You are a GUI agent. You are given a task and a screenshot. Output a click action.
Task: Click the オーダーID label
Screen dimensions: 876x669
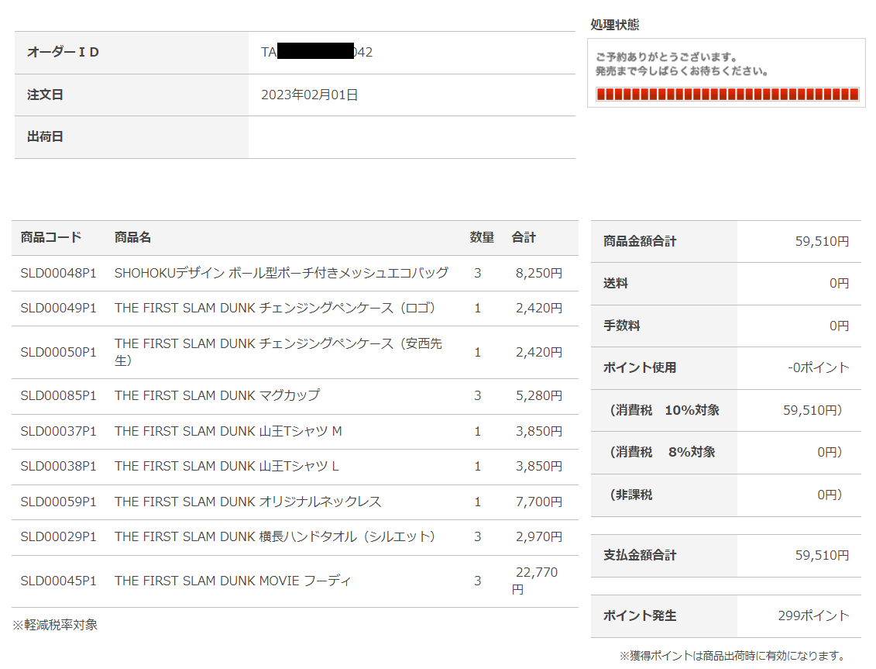(64, 52)
